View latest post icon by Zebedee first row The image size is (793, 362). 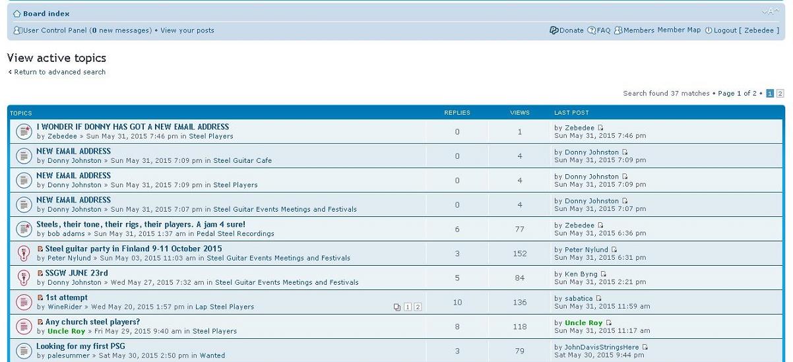[x=601, y=128]
